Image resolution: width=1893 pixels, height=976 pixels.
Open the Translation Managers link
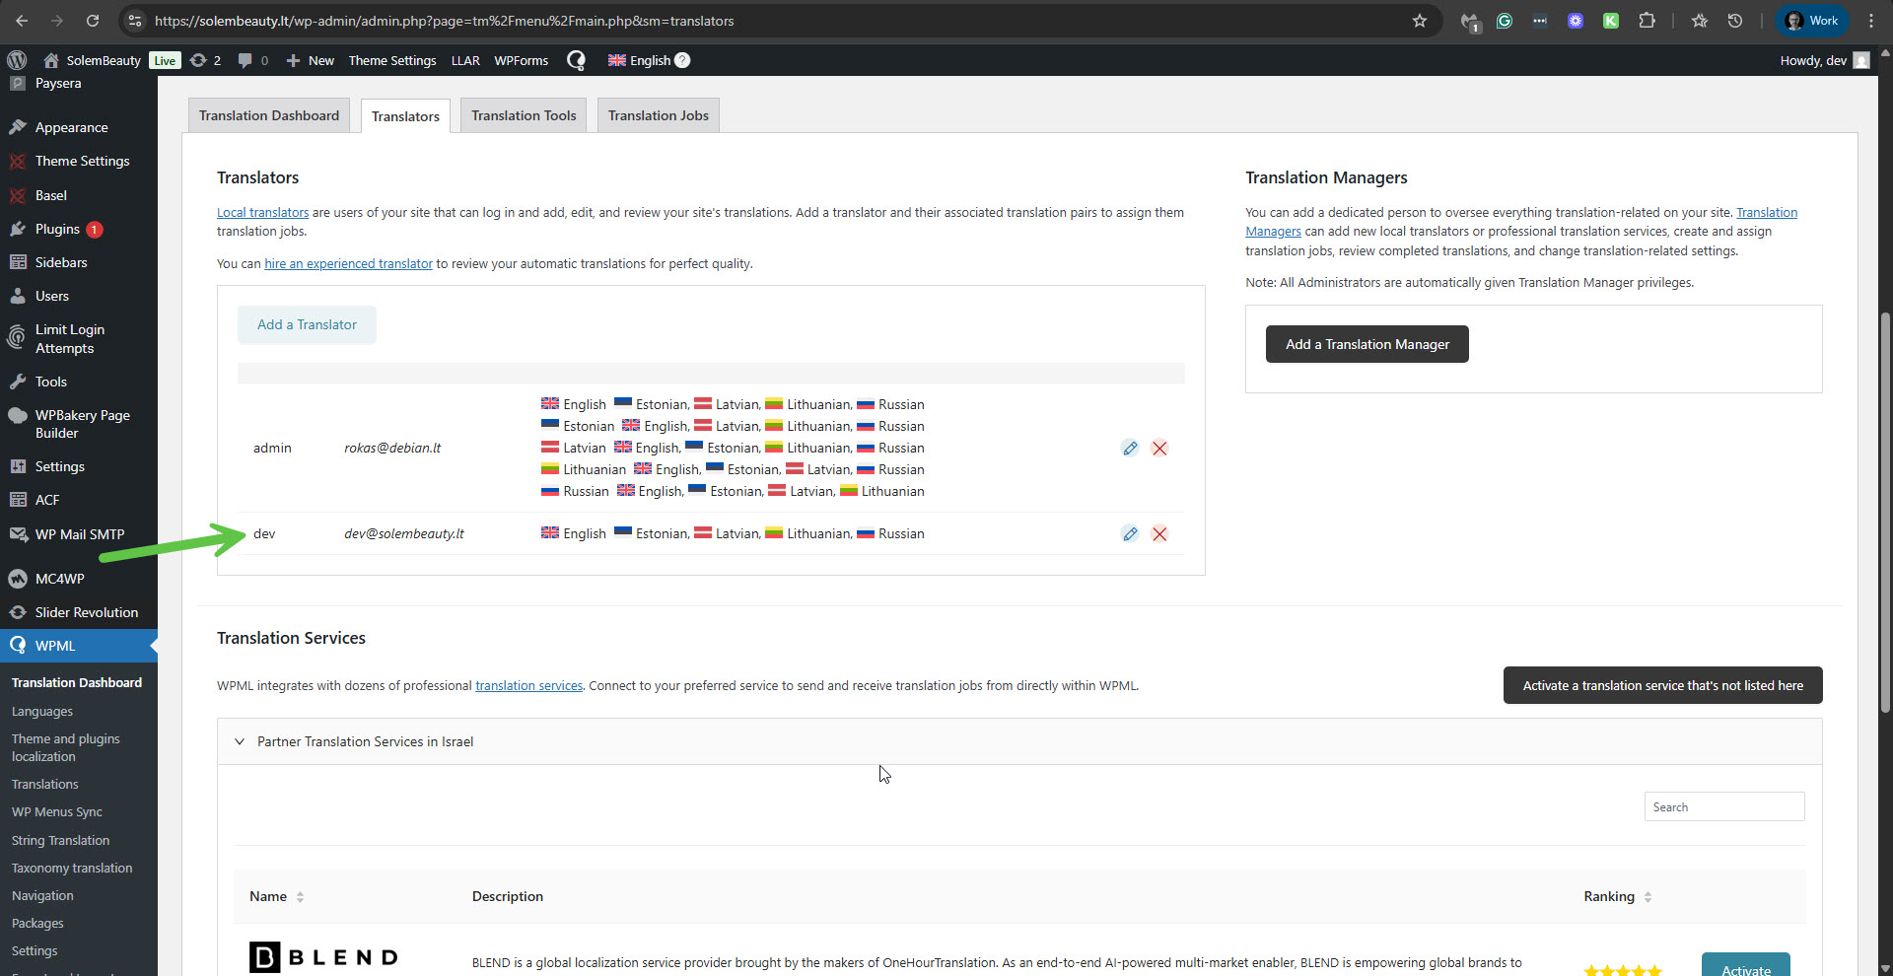point(1767,213)
